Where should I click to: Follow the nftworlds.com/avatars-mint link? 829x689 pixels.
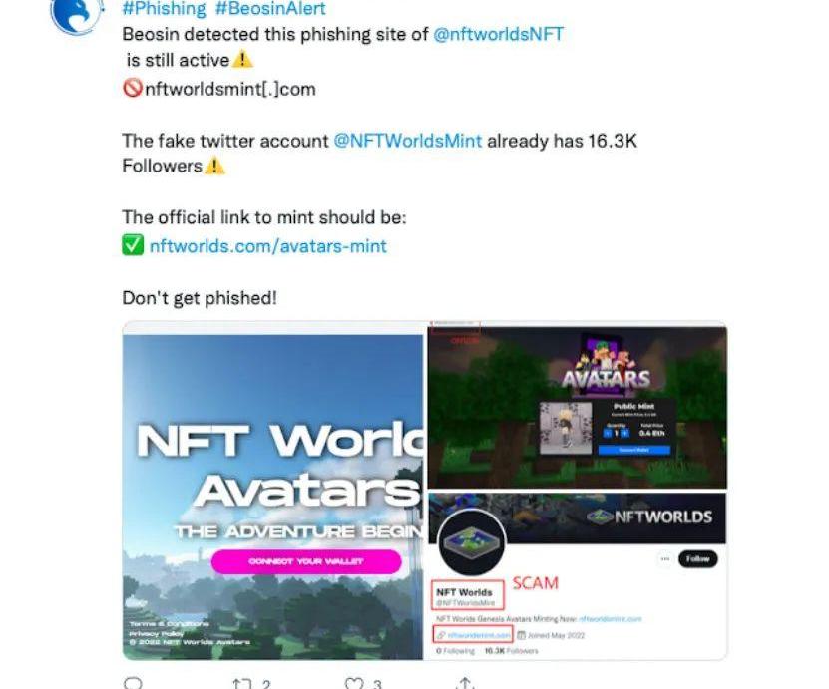tap(268, 246)
